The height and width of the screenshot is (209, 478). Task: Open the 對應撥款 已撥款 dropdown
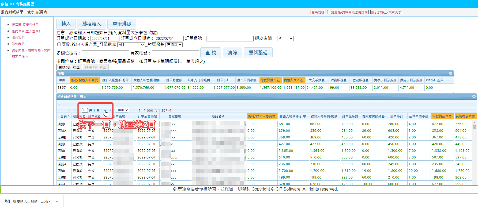tap(174, 45)
